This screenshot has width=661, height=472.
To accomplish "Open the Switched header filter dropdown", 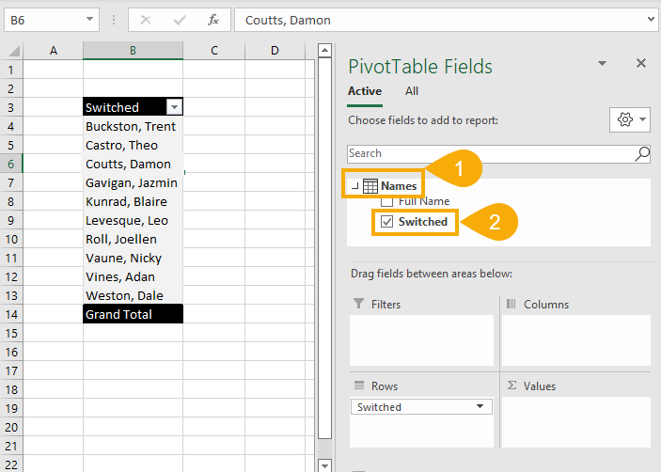I will tap(174, 107).
